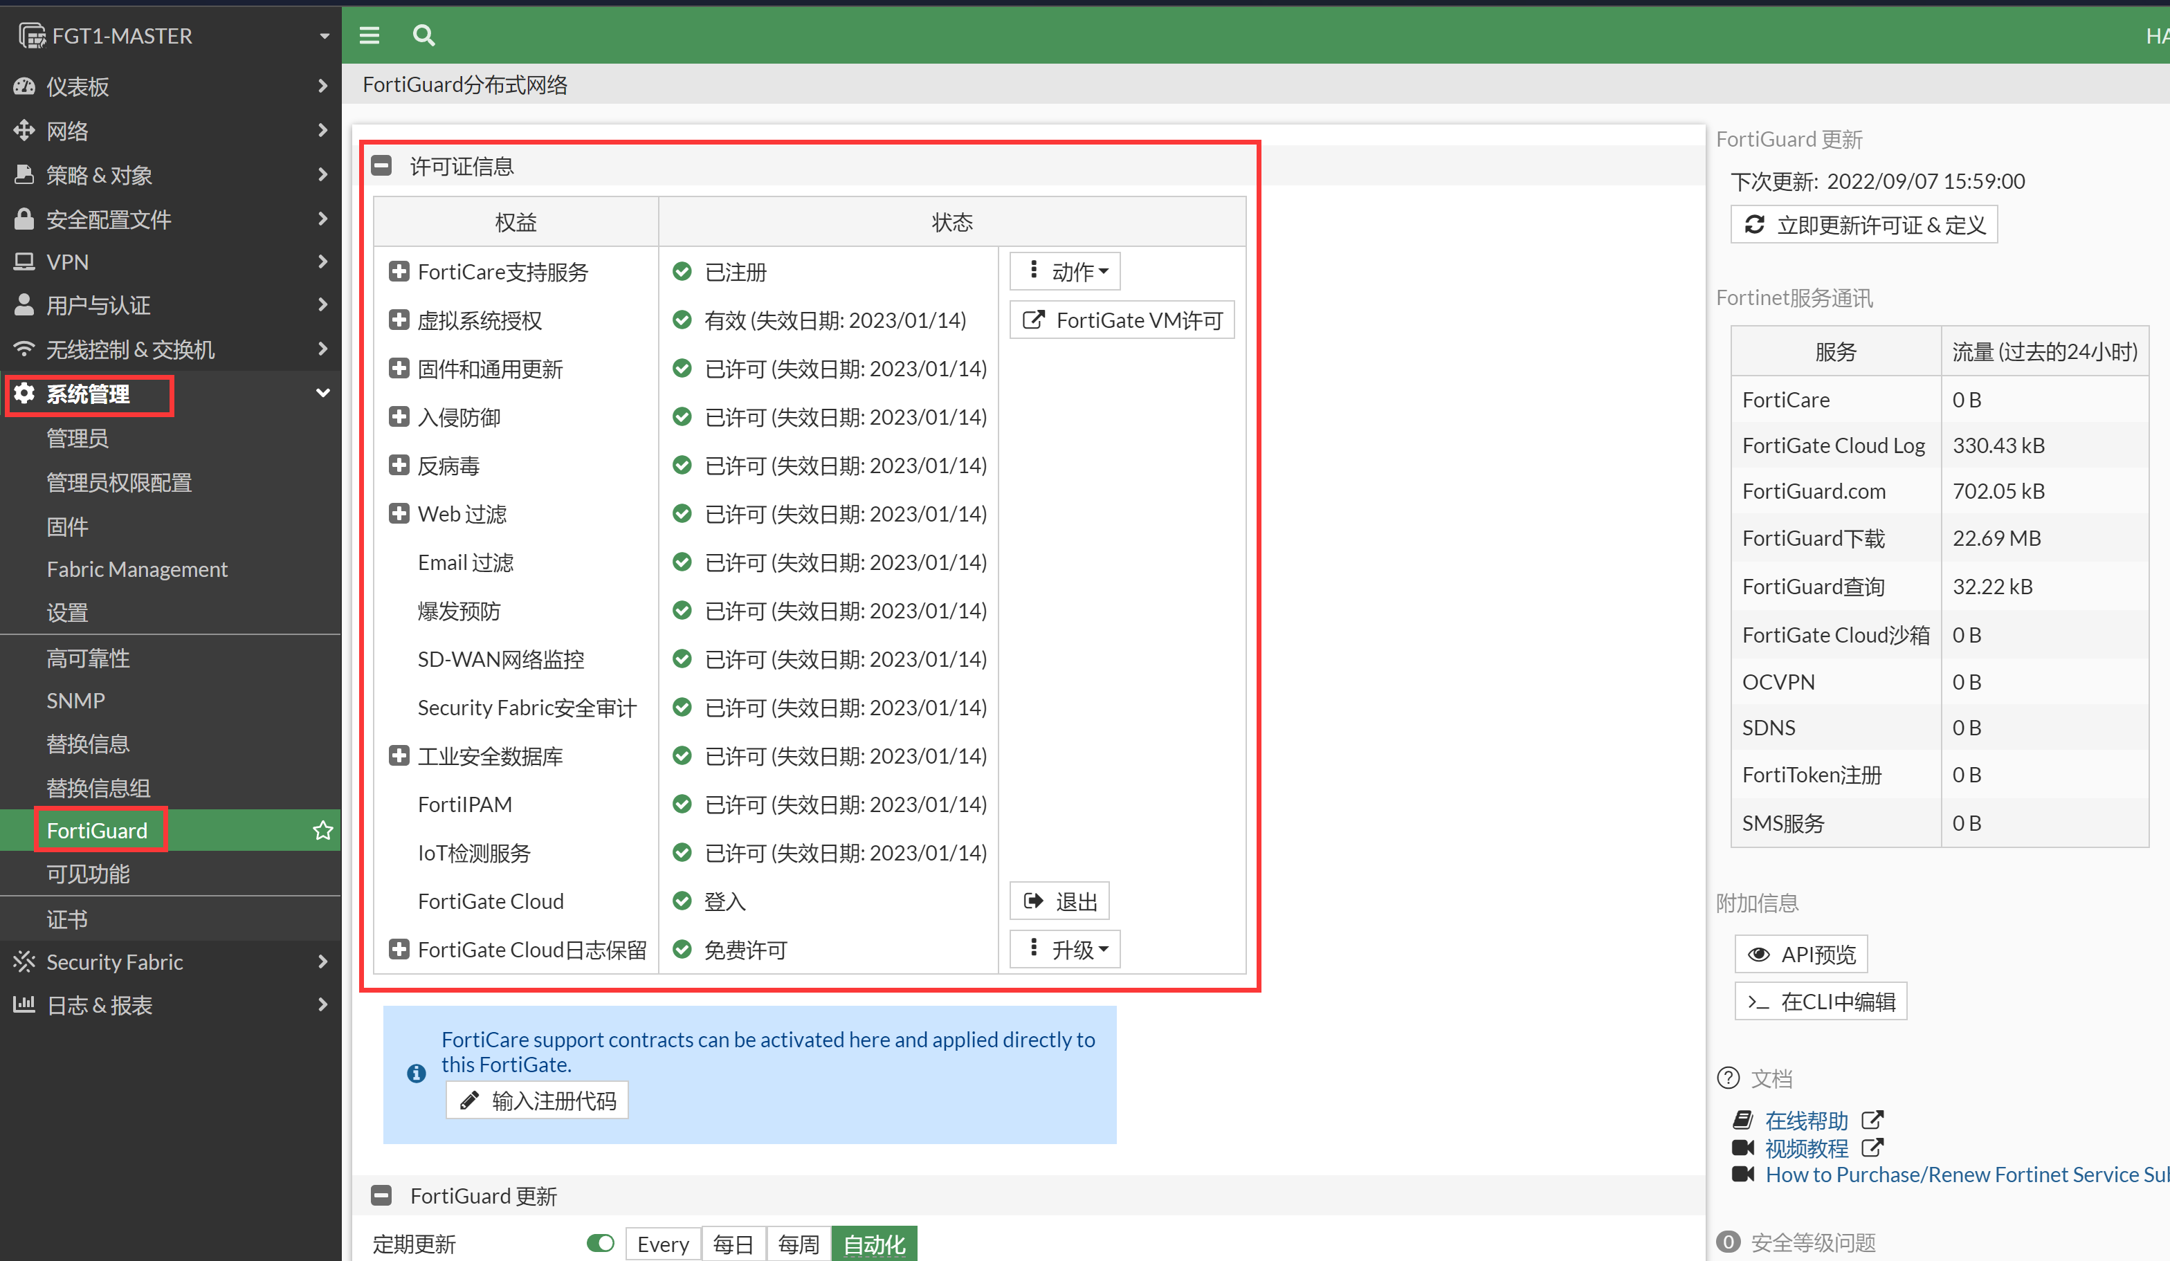Toggle the 定期更新 switch
Screen dimensions: 2170x1261
click(600, 1242)
